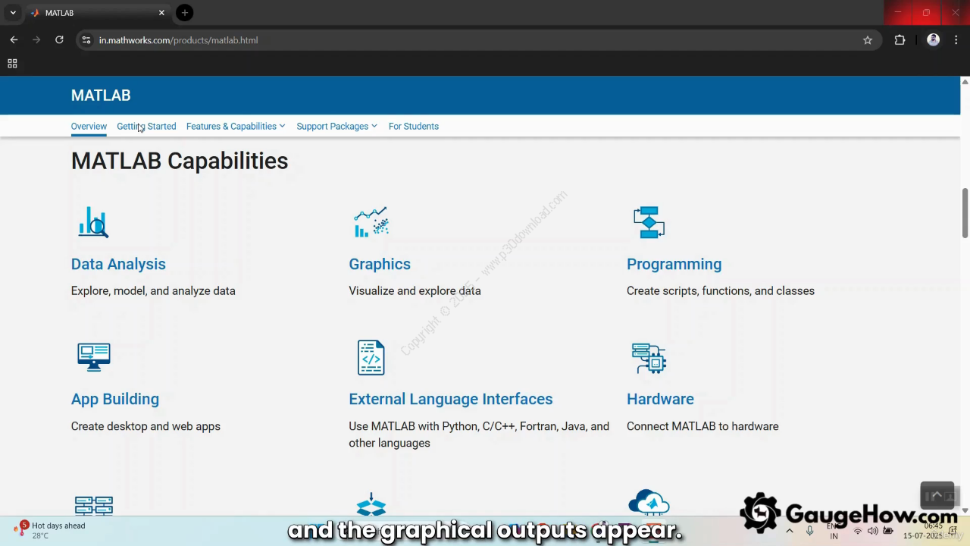970x546 pixels.
Task: Click the Data Analysis chart icon
Action: (94, 222)
